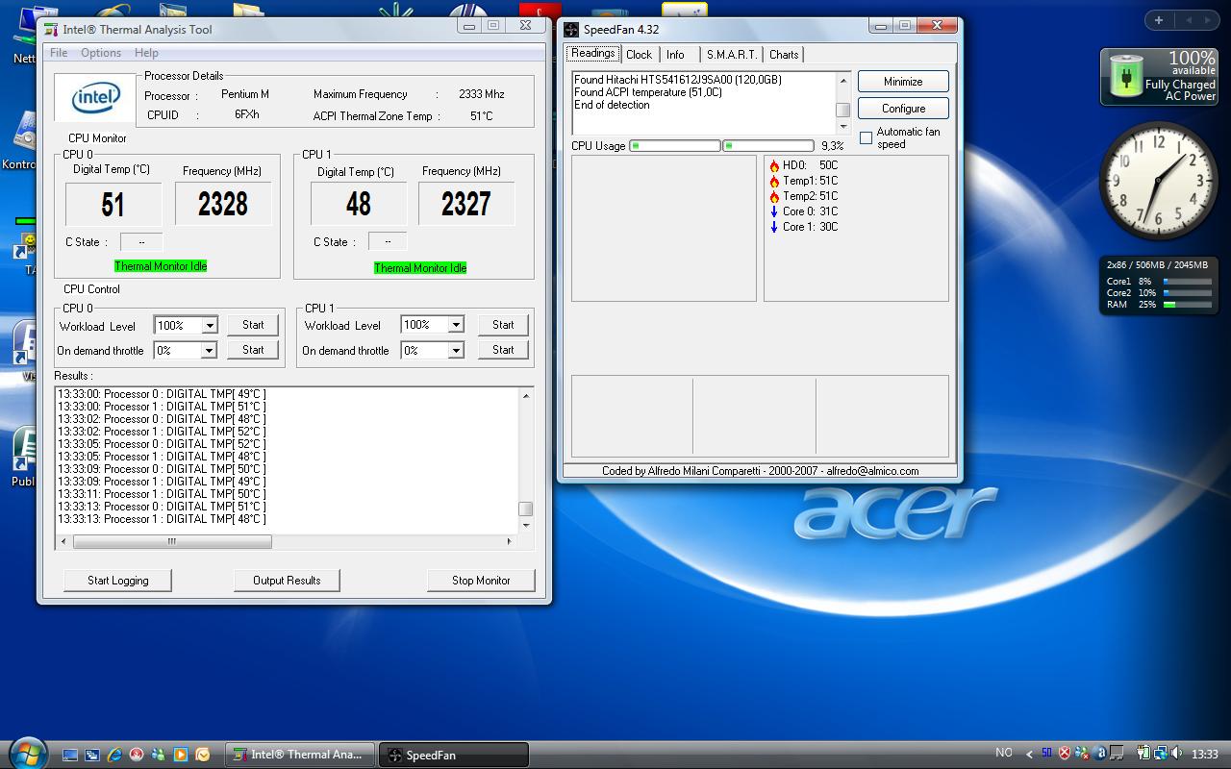Switch to the S.M.A.R.T. tab
Screen dimensions: 1231x769
[x=732, y=55]
